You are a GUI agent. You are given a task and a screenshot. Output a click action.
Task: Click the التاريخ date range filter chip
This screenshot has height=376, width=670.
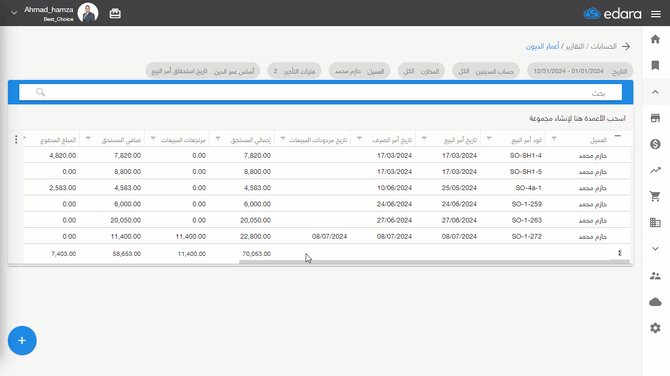pyautogui.click(x=580, y=71)
